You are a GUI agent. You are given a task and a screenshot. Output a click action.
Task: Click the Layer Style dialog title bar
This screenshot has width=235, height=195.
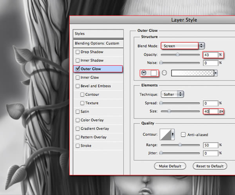point(152,20)
